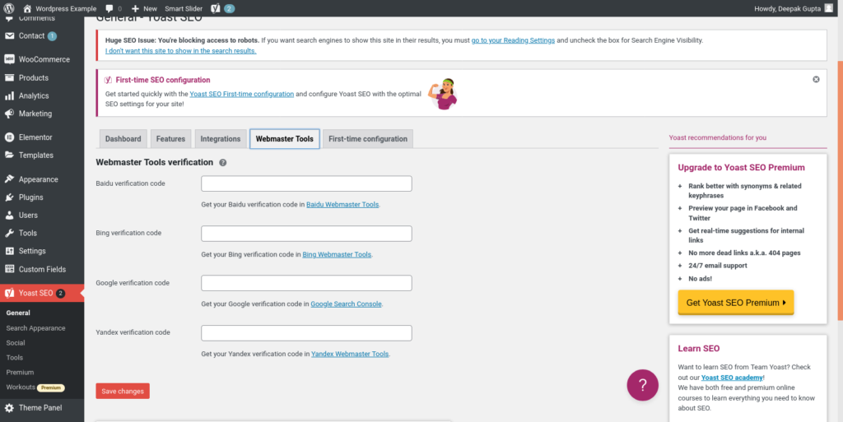
Task: Open the comments bubble in admin bar
Action: (114, 9)
